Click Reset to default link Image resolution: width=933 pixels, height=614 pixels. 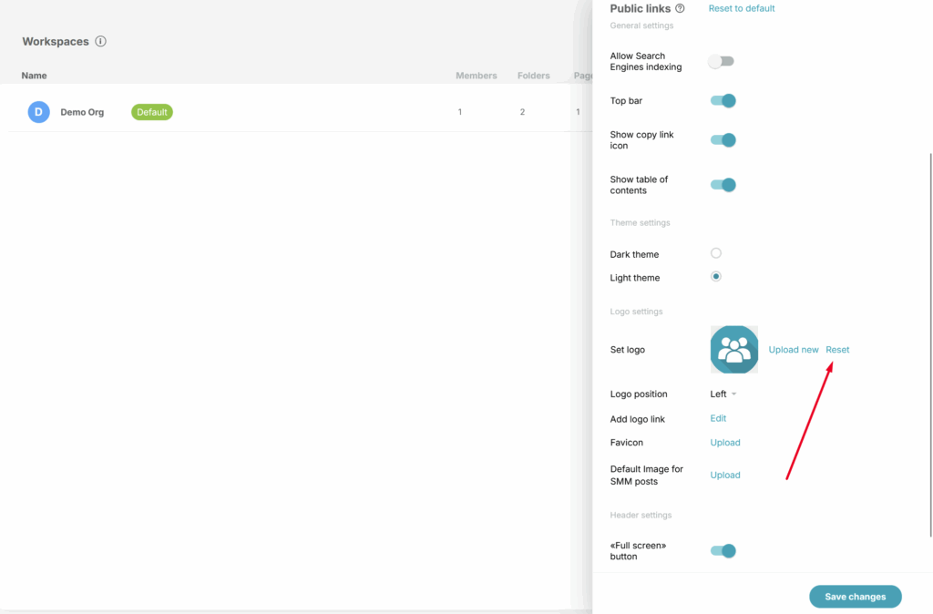click(742, 8)
